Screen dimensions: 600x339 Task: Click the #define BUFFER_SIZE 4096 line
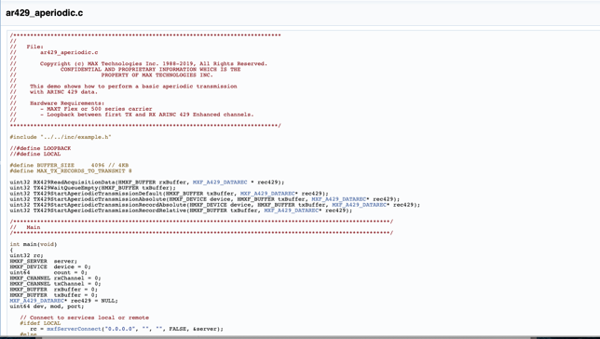coord(69,165)
